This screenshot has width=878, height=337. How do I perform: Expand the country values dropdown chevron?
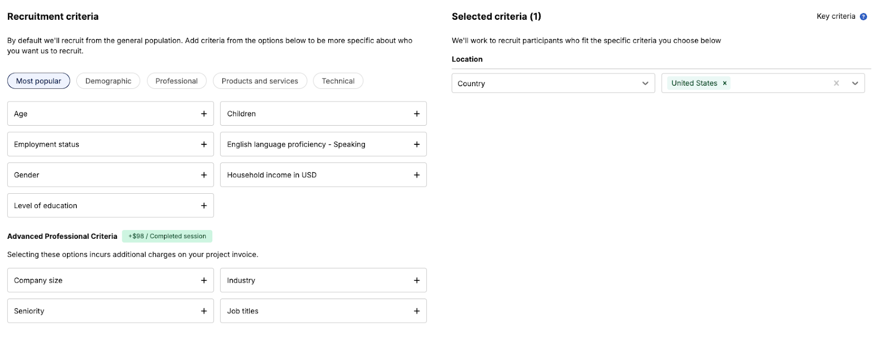(x=854, y=83)
